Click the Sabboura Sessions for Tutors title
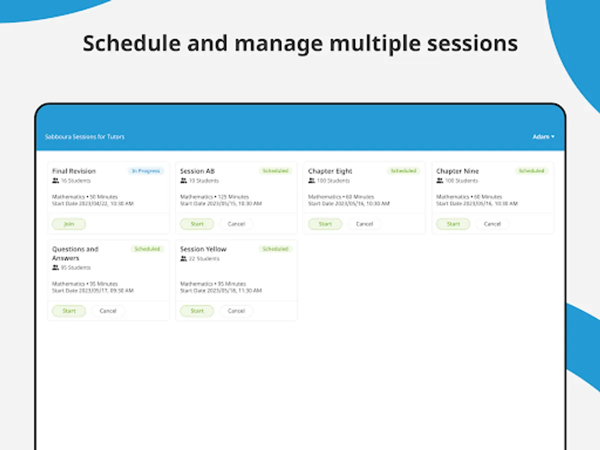 point(84,136)
